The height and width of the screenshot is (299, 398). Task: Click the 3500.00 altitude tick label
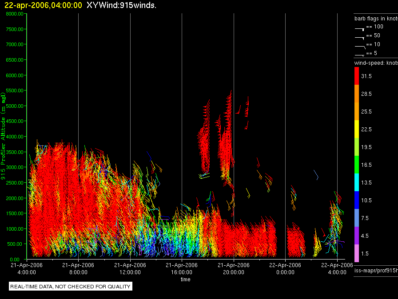15,152
